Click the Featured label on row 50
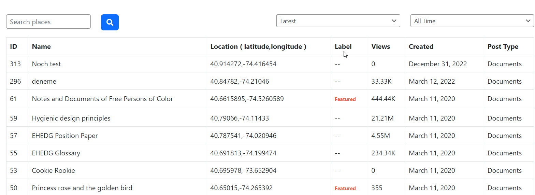The height and width of the screenshot is (195, 535). tap(345, 189)
